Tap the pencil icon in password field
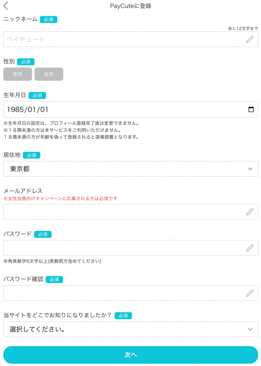This screenshot has width=261, height=366. click(x=250, y=248)
